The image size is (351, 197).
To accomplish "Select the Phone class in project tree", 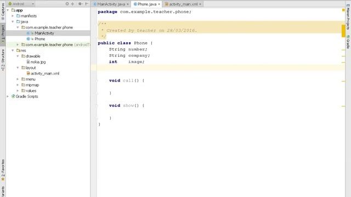I will pyautogui.click(x=40, y=39).
